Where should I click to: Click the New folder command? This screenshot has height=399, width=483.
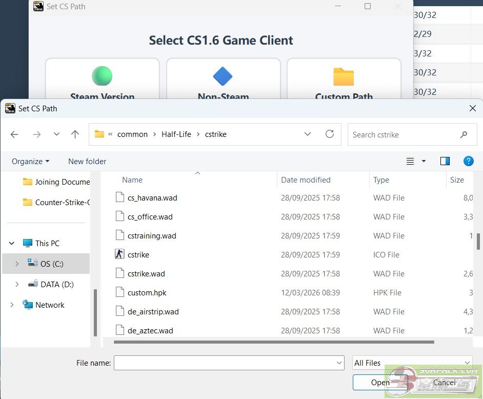[87, 161]
